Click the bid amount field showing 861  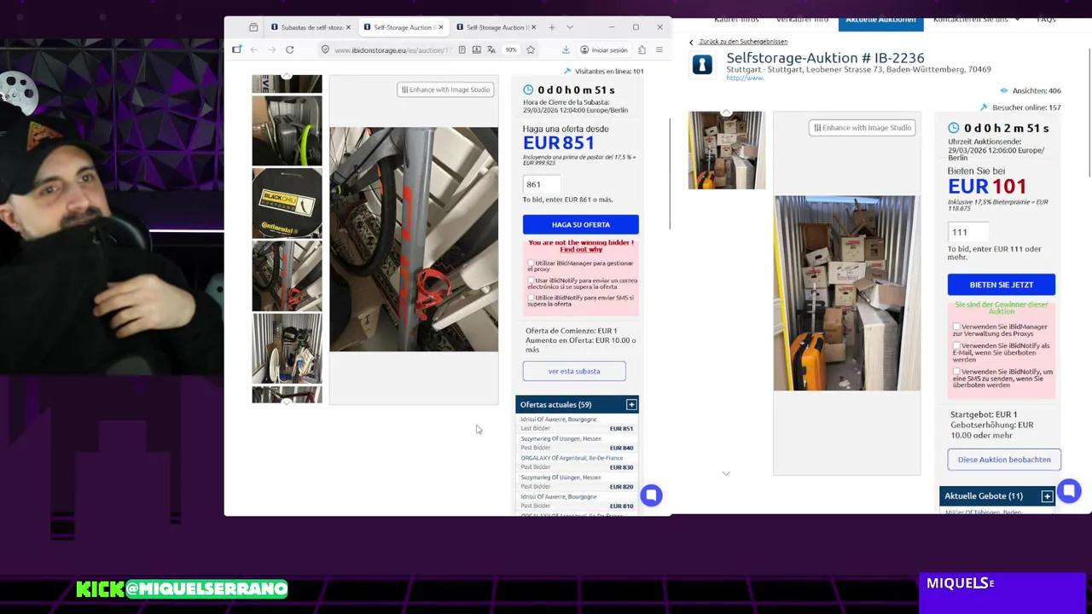tap(542, 184)
